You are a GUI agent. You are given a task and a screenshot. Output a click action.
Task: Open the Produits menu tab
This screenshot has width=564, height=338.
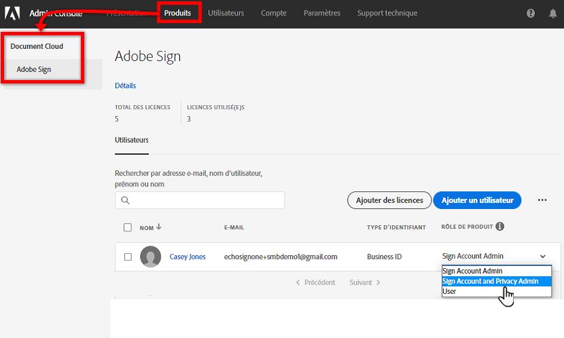click(x=178, y=13)
